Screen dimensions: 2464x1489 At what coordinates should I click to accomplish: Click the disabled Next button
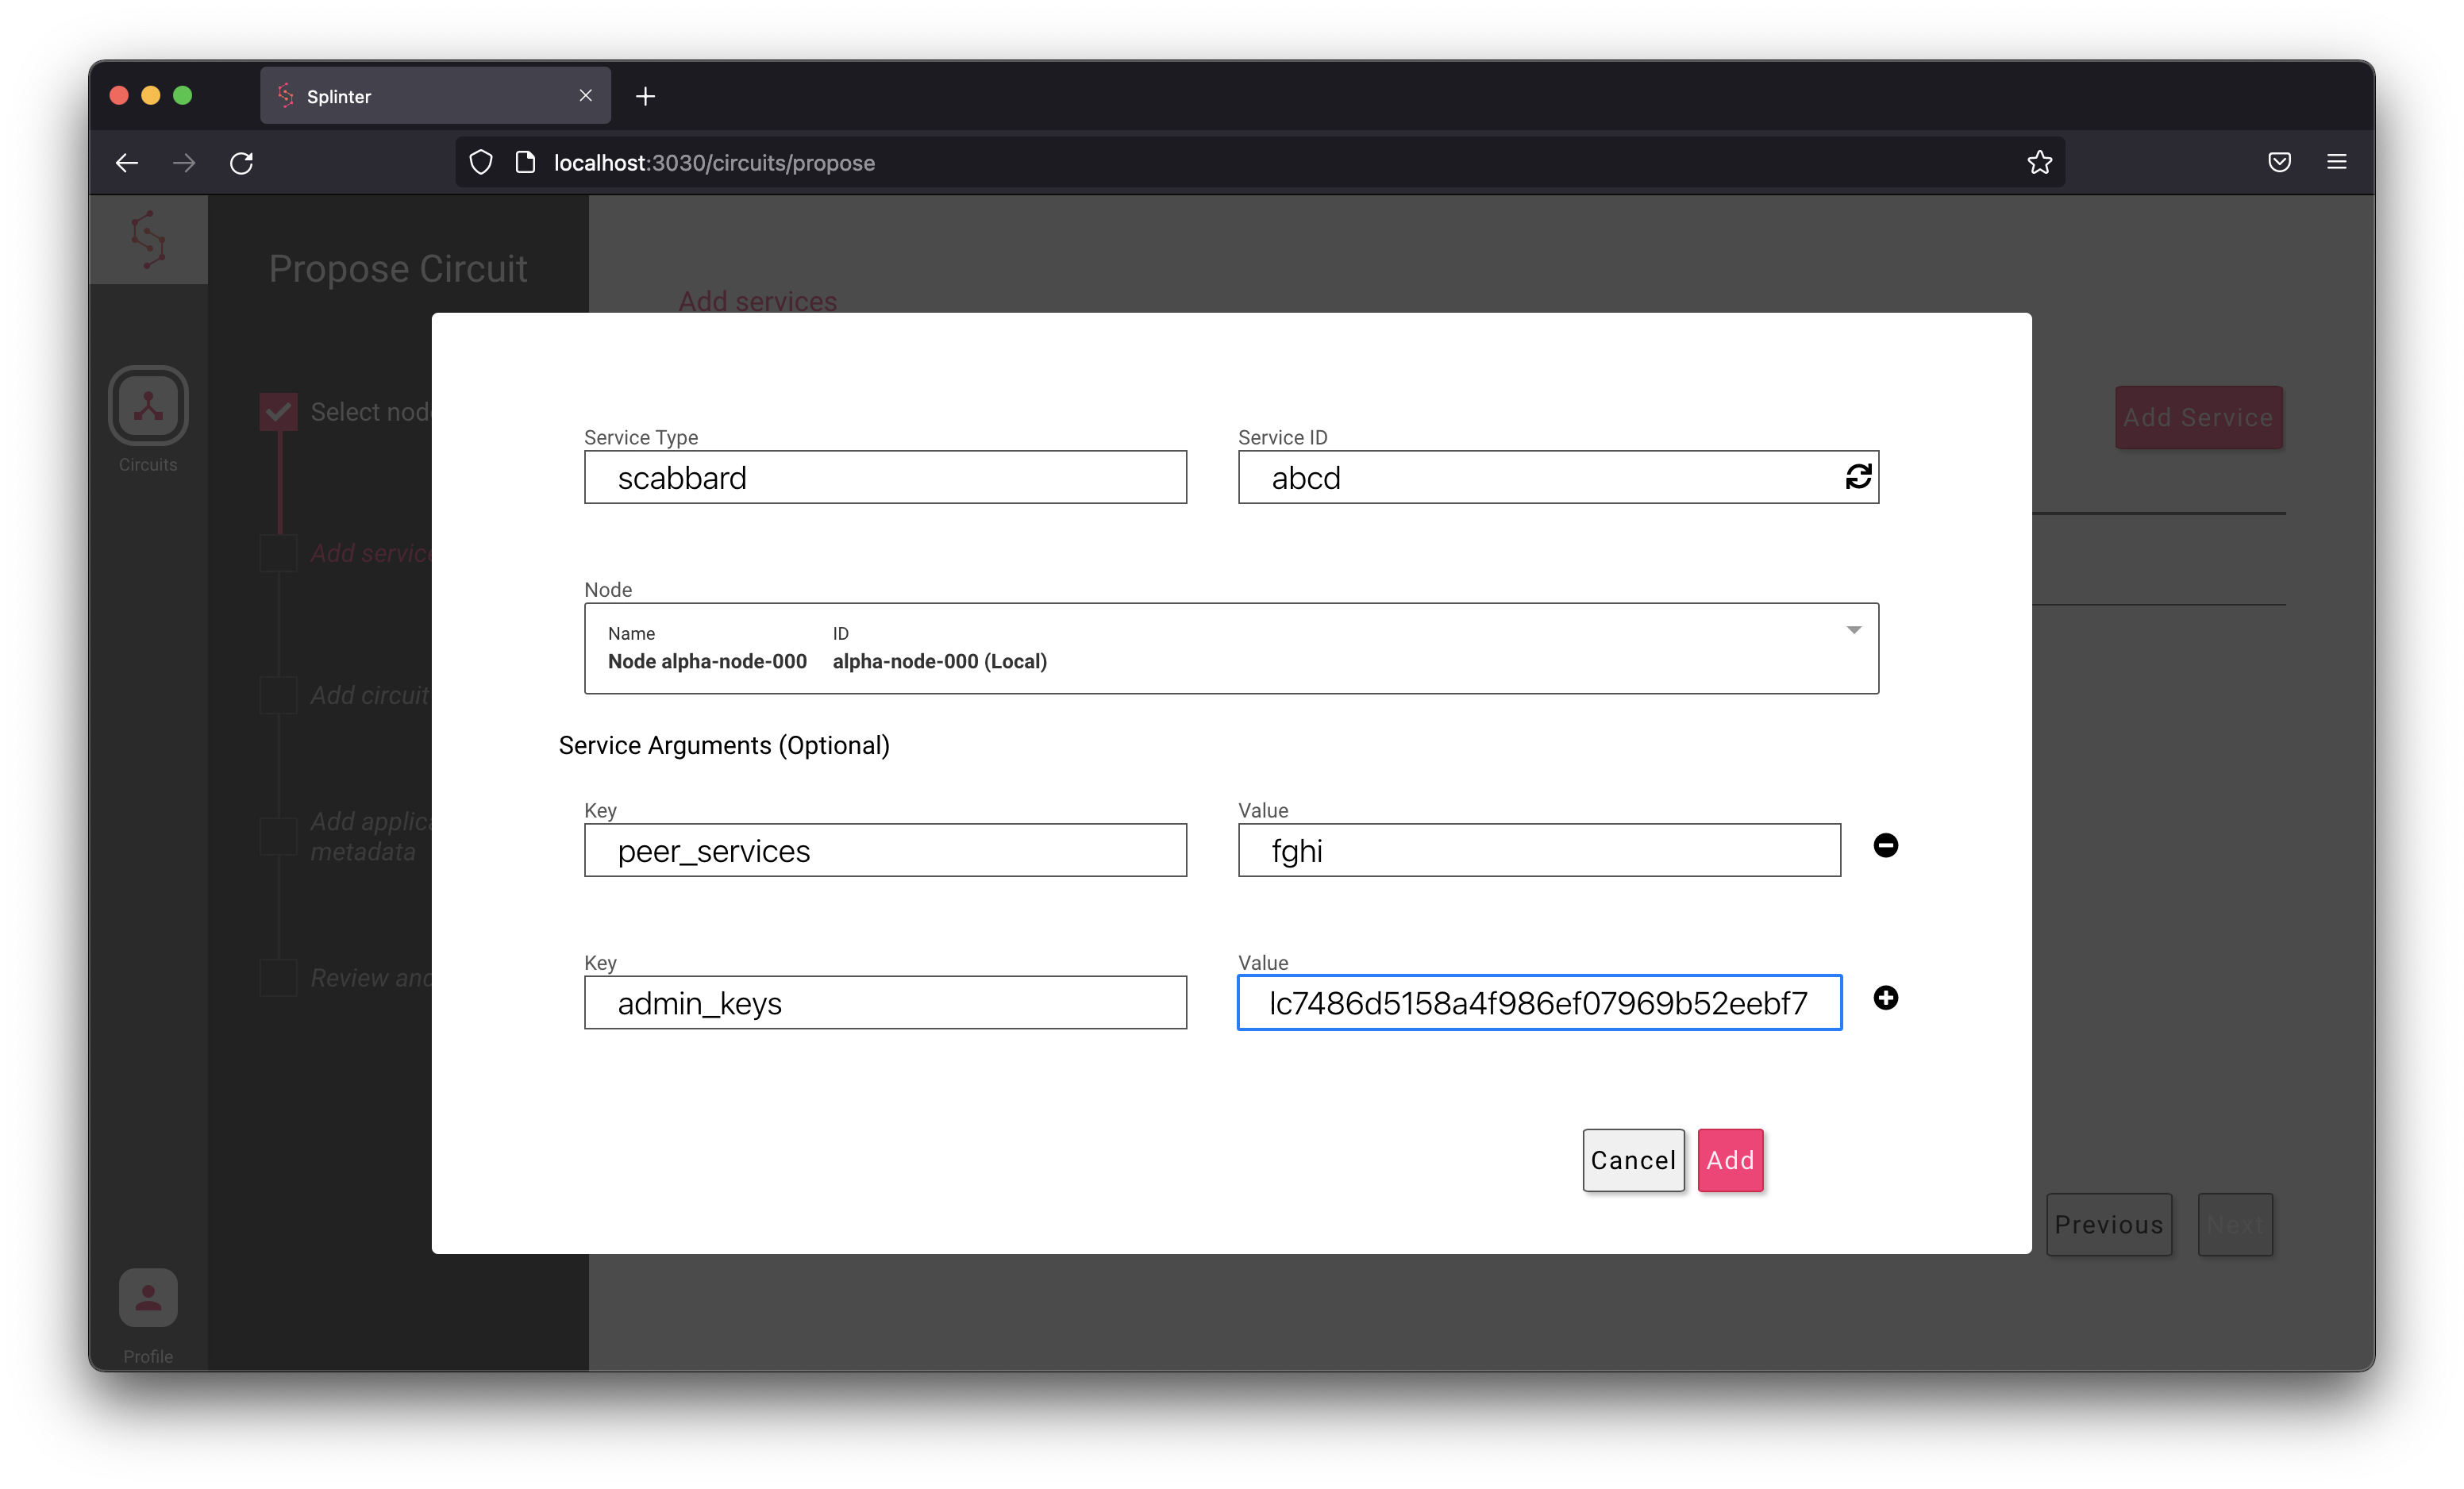(2235, 1224)
